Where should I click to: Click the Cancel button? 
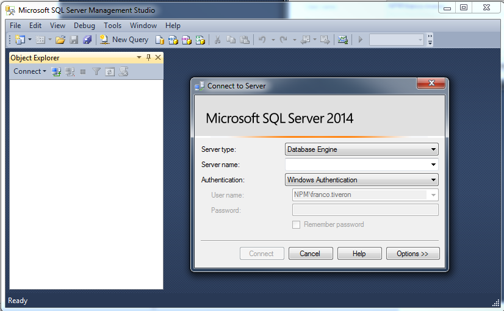pyautogui.click(x=311, y=254)
